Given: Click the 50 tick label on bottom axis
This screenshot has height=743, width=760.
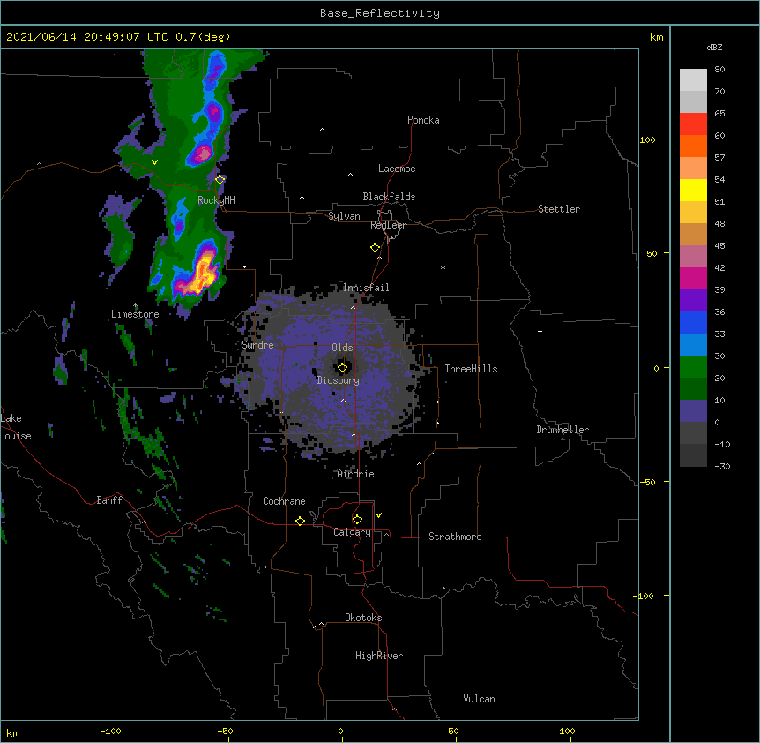Looking at the screenshot, I should pyautogui.click(x=453, y=731).
